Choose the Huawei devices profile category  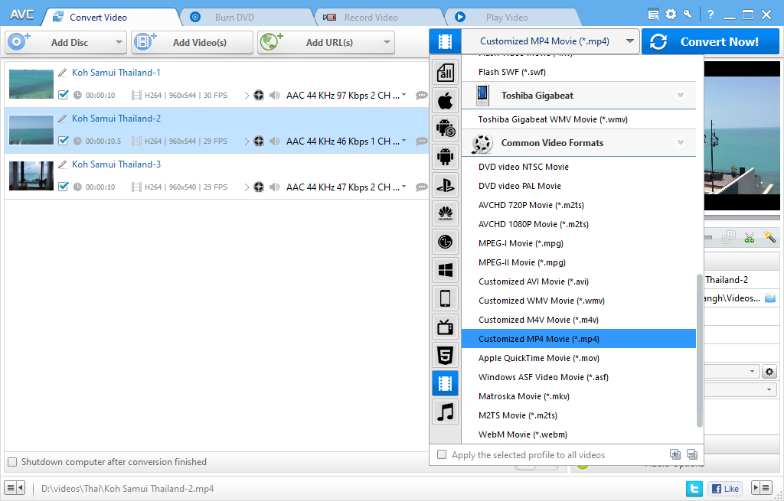pyautogui.click(x=445, y=213)
